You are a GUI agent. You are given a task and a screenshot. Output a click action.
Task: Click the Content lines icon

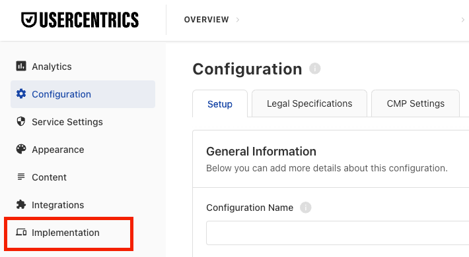[21, 177]
